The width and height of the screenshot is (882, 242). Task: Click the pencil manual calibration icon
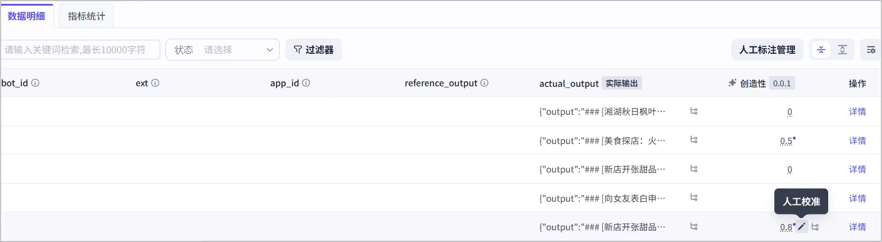click(802, 227)
